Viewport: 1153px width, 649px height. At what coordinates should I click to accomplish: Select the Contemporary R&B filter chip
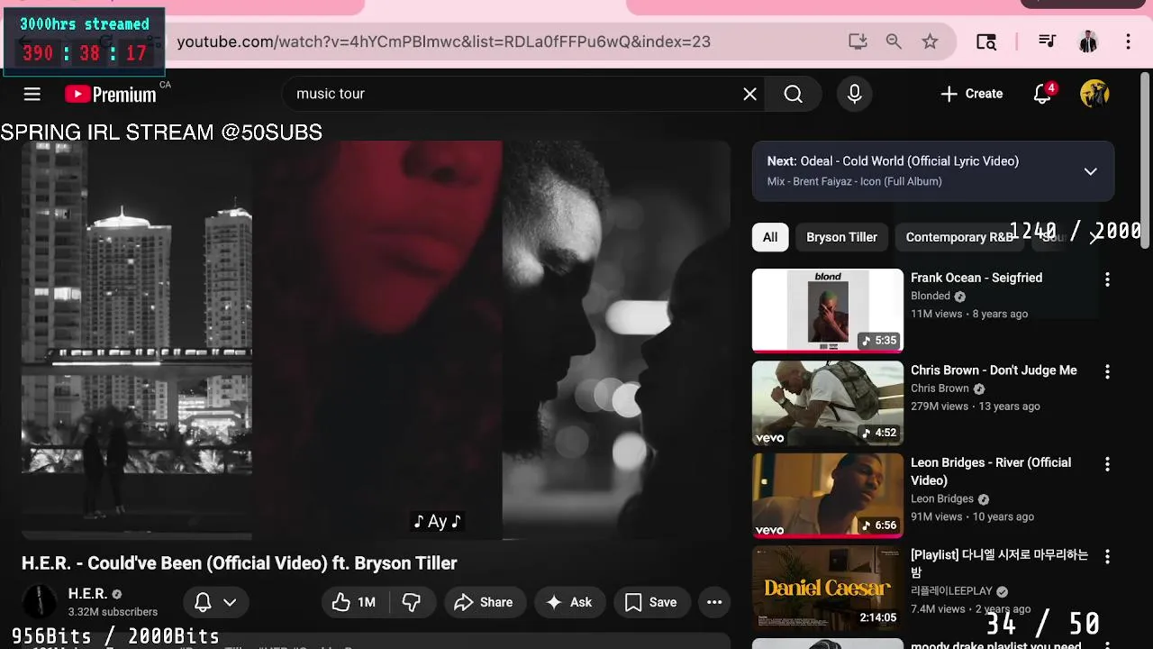coord(959,237)
